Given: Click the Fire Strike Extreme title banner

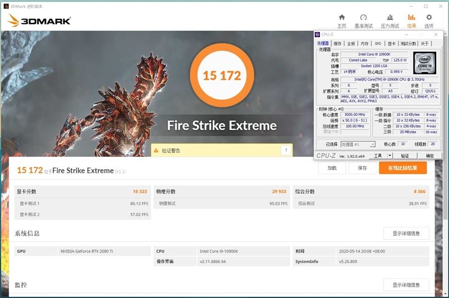Looking at the screenshot, I should click(222, 125).
